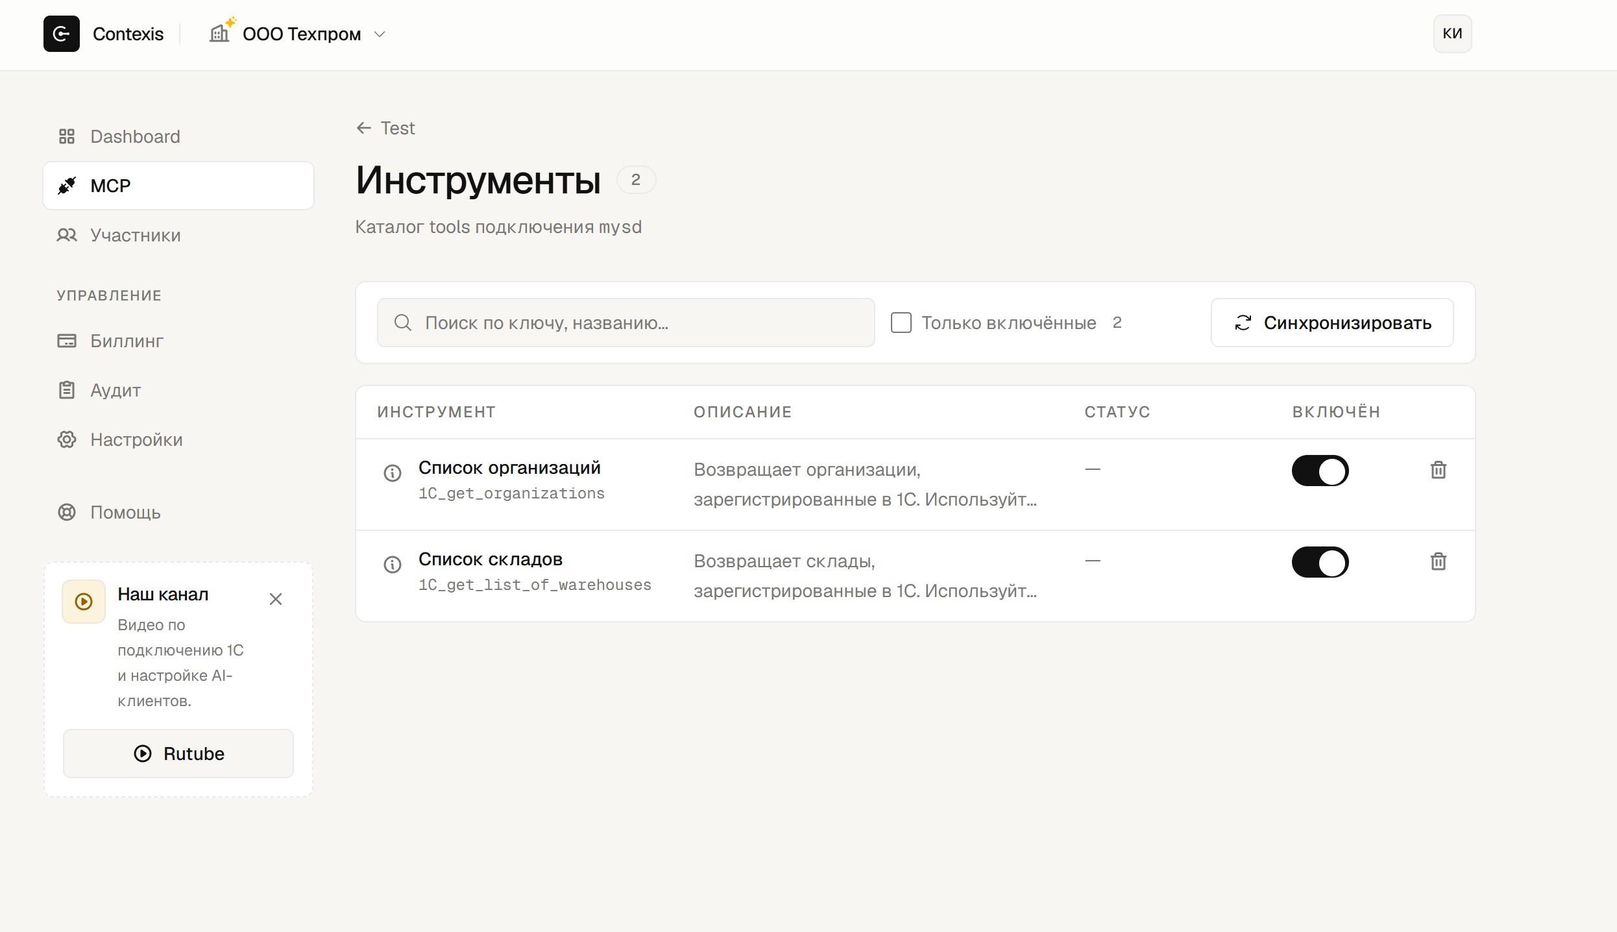1617x932 pixels.
Task: Click the 1C_get_organizations key text
Action: [511, 493]
